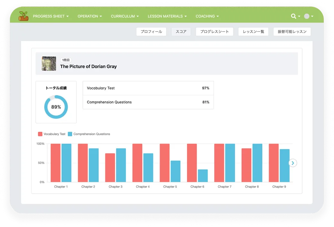
Task: Open the LESSON MATERIALS menu
Action: pyautogui.click(x=167, y=16)
